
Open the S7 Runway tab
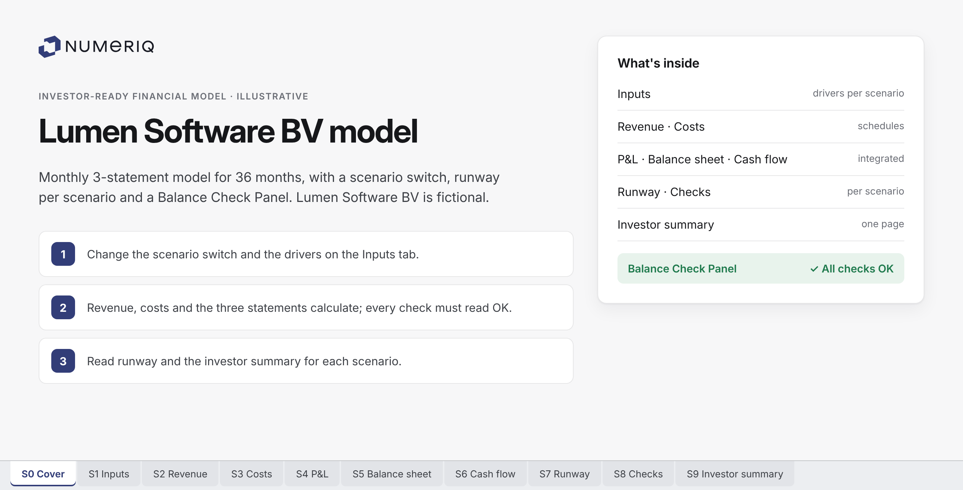(x=564, y=474)
